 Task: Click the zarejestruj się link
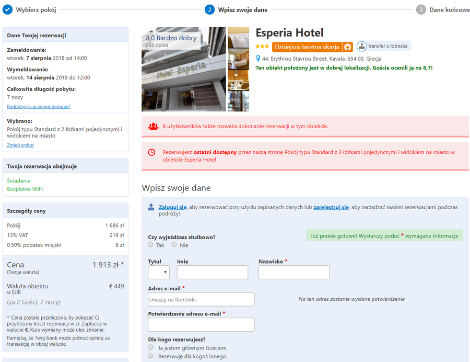[x=331, y=207]
